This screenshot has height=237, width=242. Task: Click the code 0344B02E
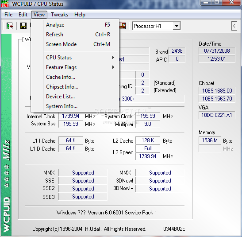coord(174,229)
